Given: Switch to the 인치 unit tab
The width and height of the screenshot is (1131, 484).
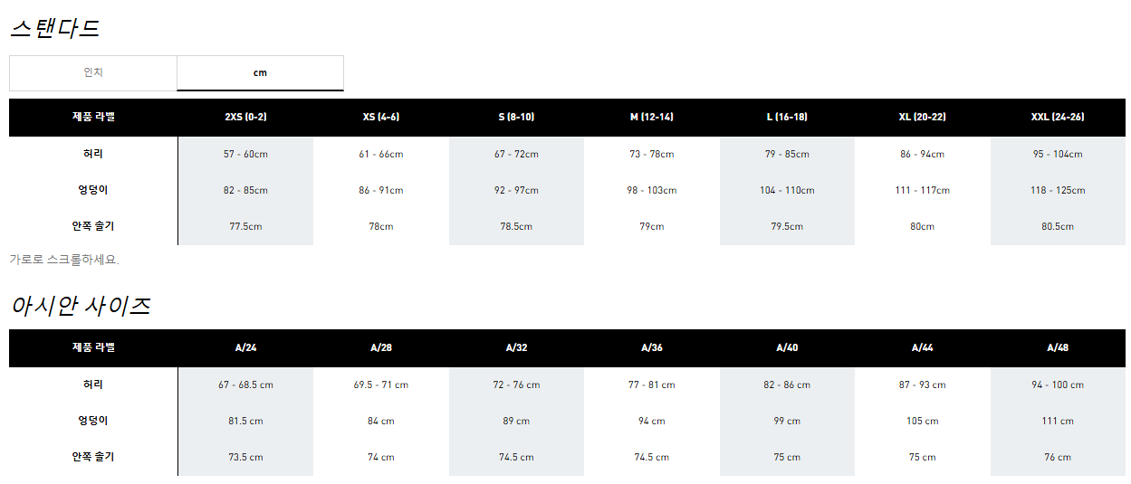Looking at the screenshot, I should (93, 73).
